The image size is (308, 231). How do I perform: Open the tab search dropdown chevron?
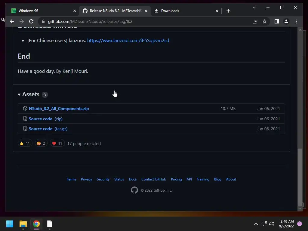[x=254, y=8]
